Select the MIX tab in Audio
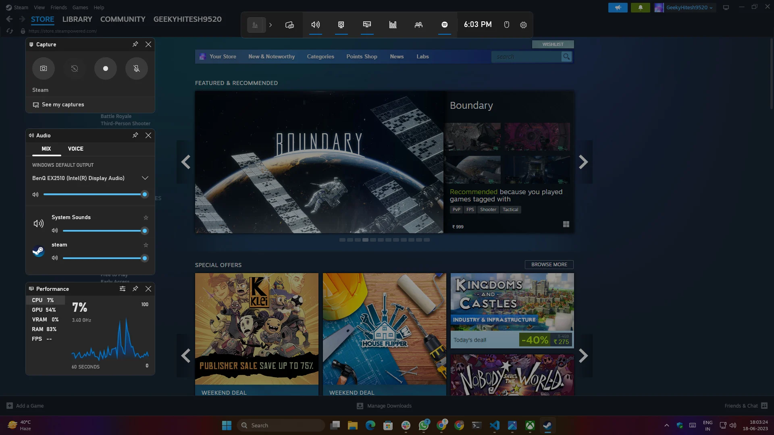774x435 pixels. [46, 149]
